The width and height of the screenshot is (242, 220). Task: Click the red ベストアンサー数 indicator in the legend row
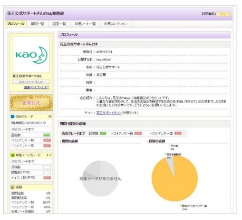[138, 134]
